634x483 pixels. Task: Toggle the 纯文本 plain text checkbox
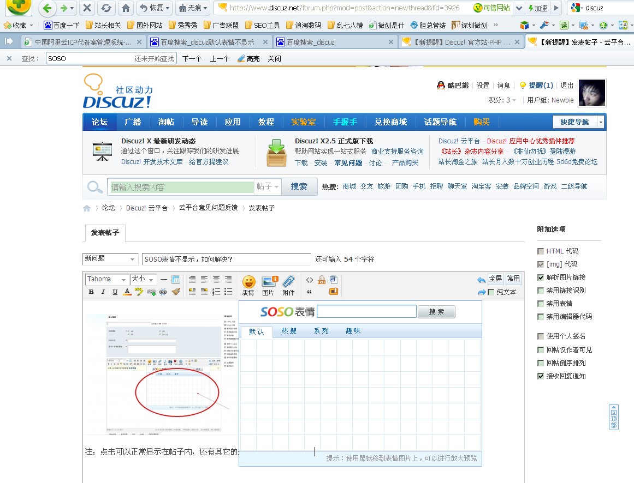click(491, 292)
